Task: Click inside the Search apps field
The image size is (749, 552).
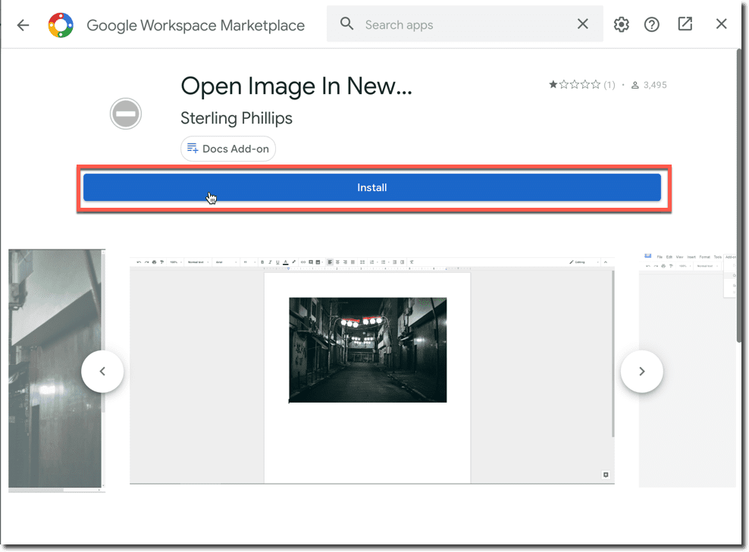Action: coord(455,24)
